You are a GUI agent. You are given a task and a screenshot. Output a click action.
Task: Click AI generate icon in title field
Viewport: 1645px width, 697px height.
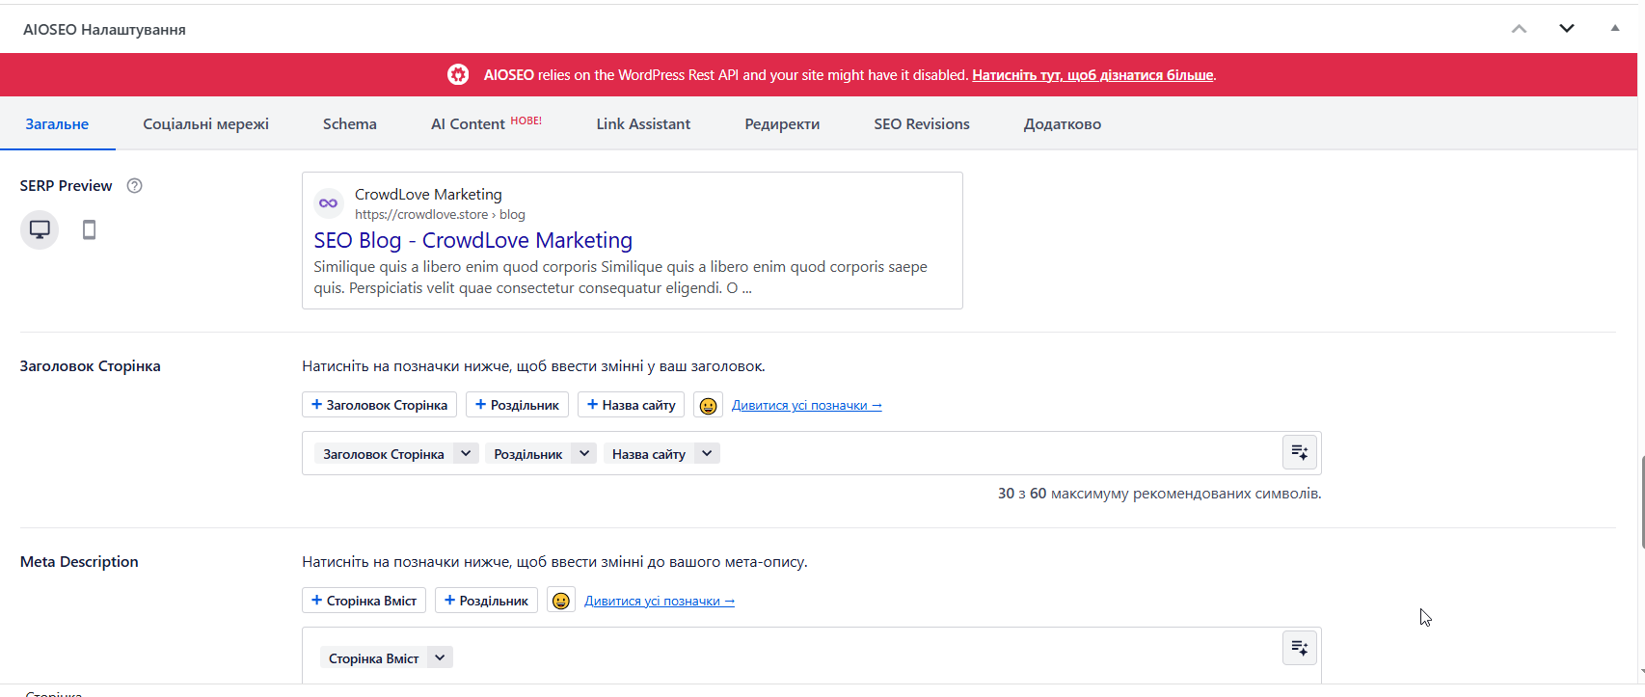point(1299,452)
